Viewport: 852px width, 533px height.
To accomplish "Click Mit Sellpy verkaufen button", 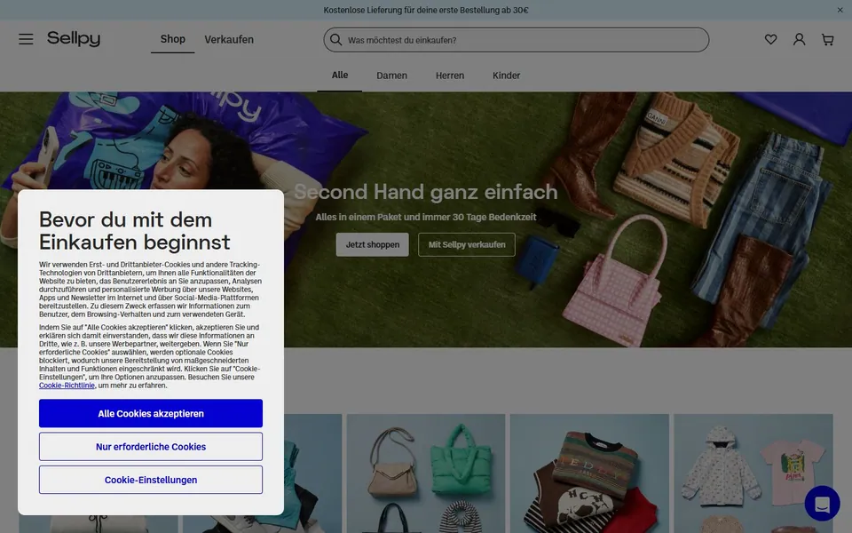I will click(x=467, y=245).
